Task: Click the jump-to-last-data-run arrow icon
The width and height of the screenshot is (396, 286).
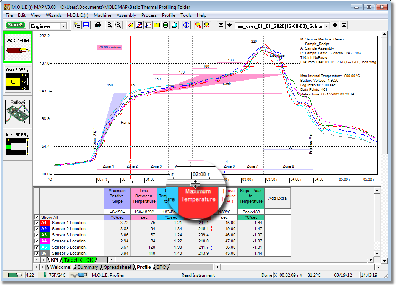Action: coord(221,25)
